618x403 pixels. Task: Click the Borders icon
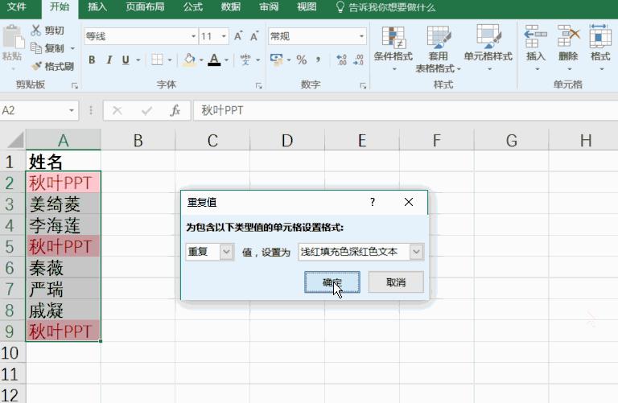click(157, 60)
